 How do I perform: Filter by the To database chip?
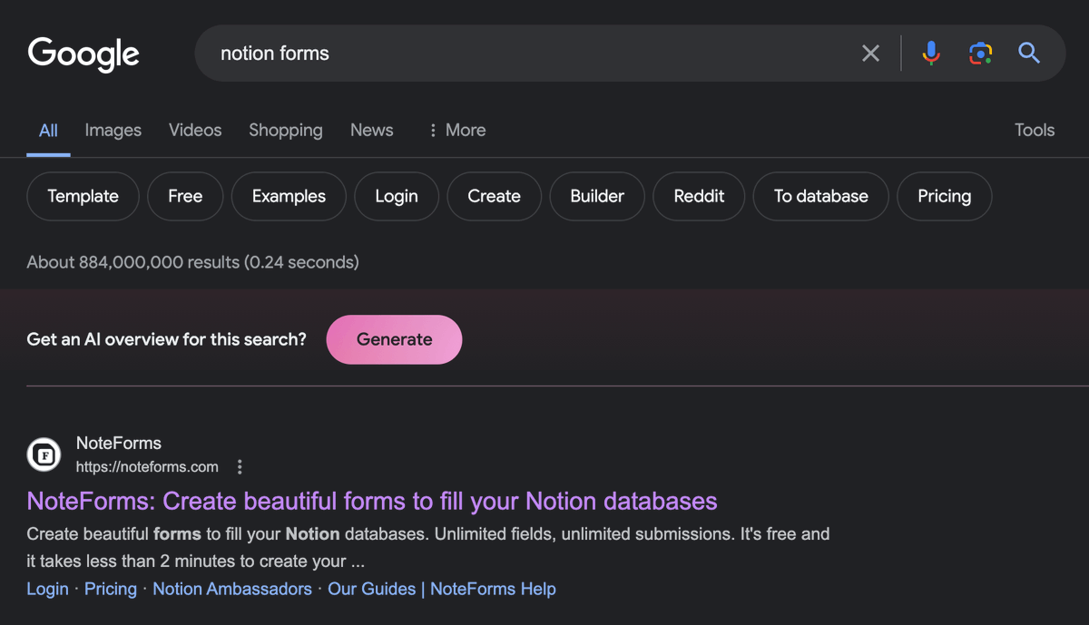(x=821, y=196)
